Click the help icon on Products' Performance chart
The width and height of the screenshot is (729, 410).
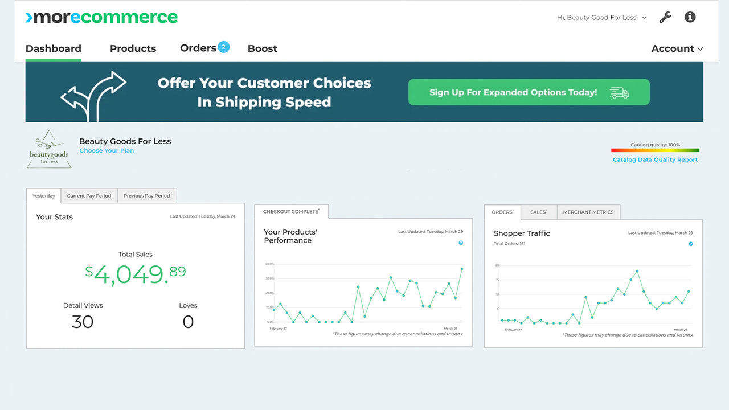pos(461,243)
